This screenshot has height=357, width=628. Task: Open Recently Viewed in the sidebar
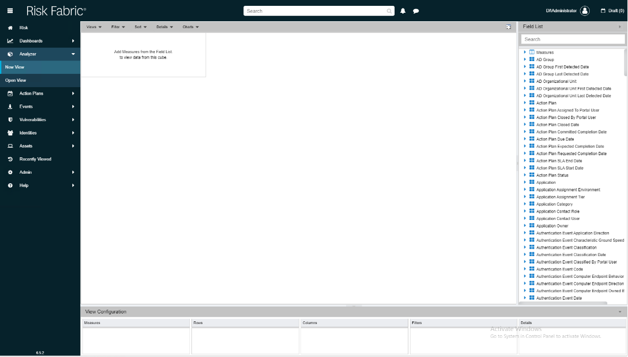(35, 159)
